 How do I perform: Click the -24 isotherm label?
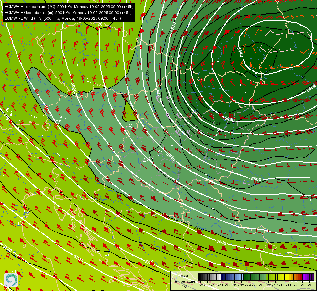194,7
